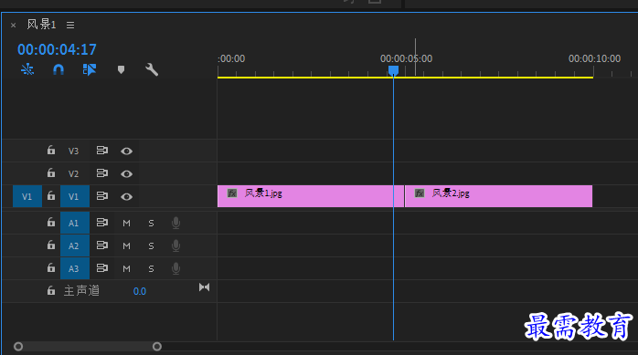This screenshot has width=638, height=355.
Task: Toggle sync lock for A2
Action: point(102,245)
